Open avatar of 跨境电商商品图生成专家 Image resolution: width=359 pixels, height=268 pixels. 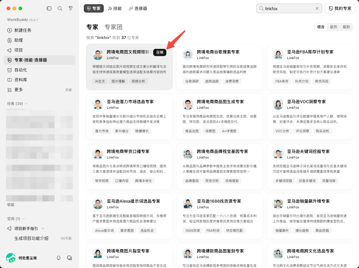(x=188, y=104)
